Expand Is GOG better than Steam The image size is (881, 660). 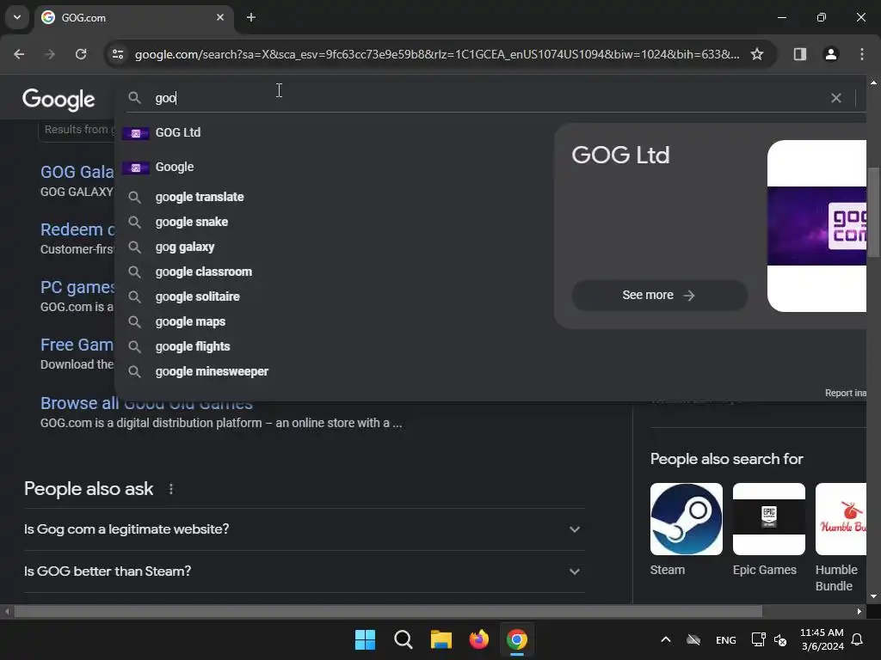click(304, 571)
